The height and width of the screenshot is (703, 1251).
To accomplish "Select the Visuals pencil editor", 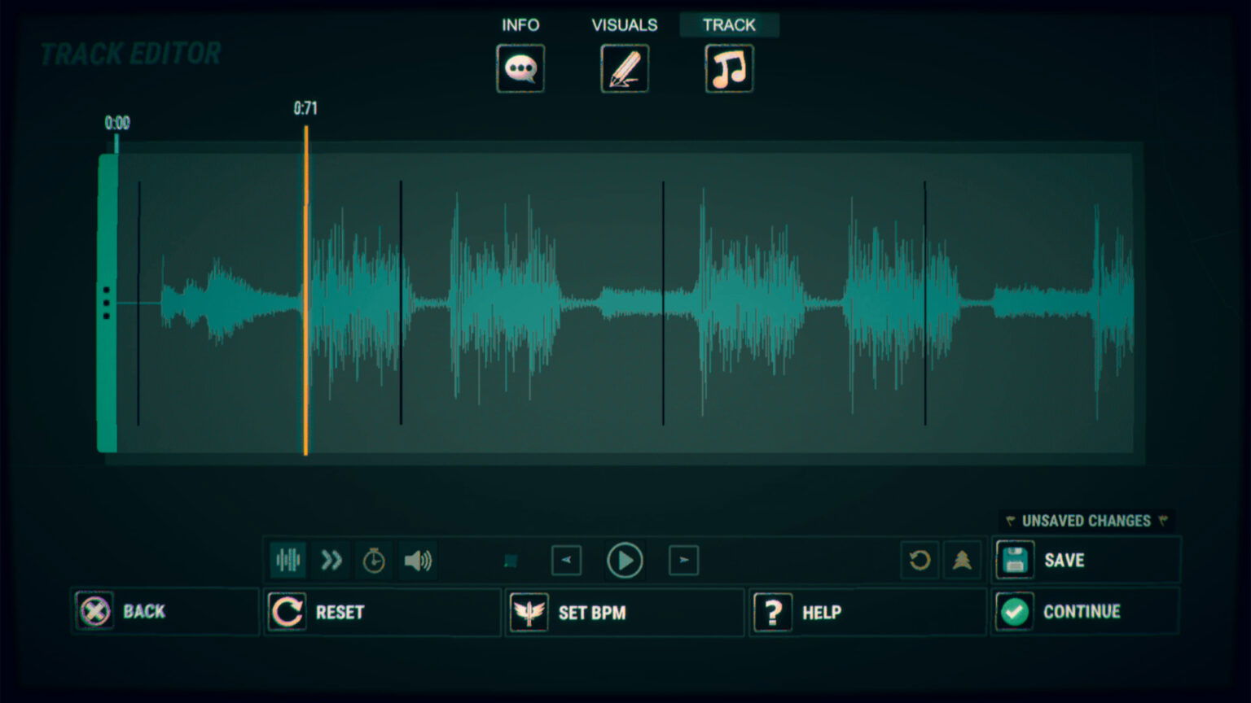I will click(624, 68).
